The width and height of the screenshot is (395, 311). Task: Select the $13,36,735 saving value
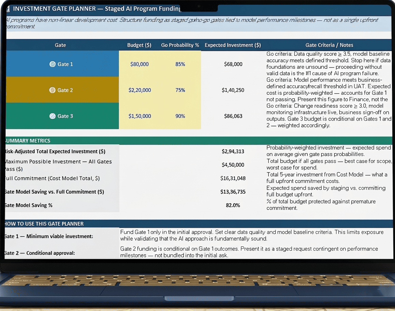pos(233,192)
